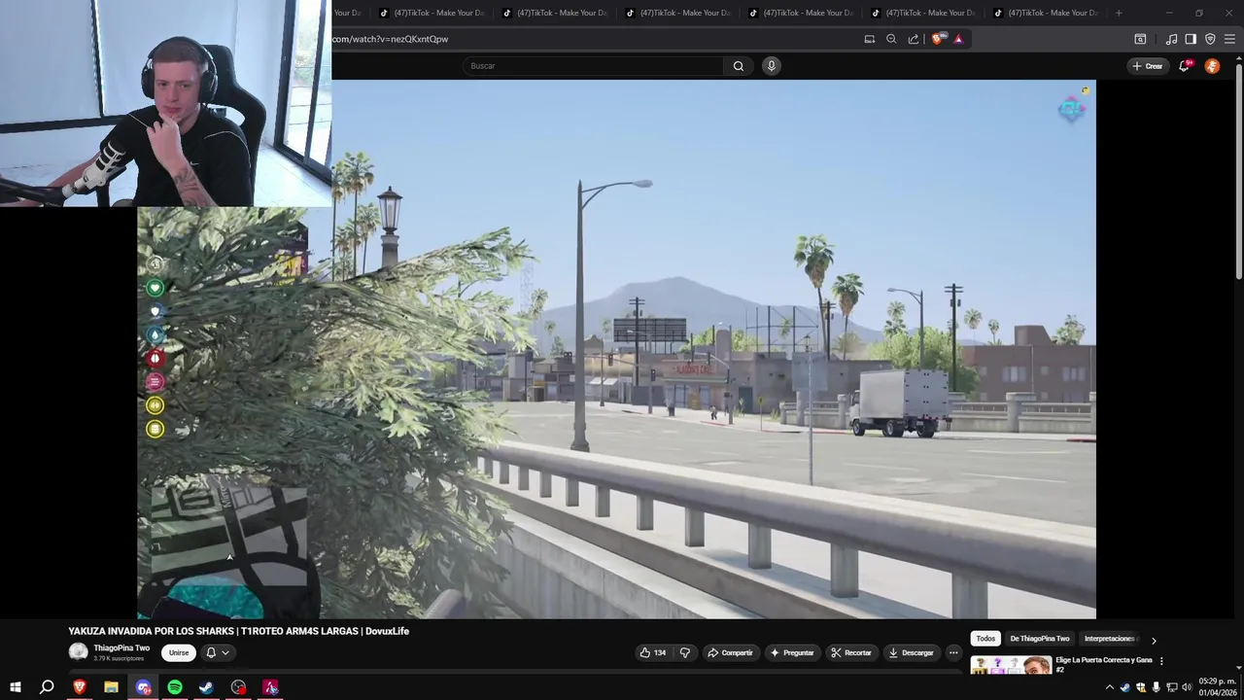Screen dimensions: 1244x700
Task: Open Steam from the taskbar
Action: pyautogui.click(x=207, y=687)
